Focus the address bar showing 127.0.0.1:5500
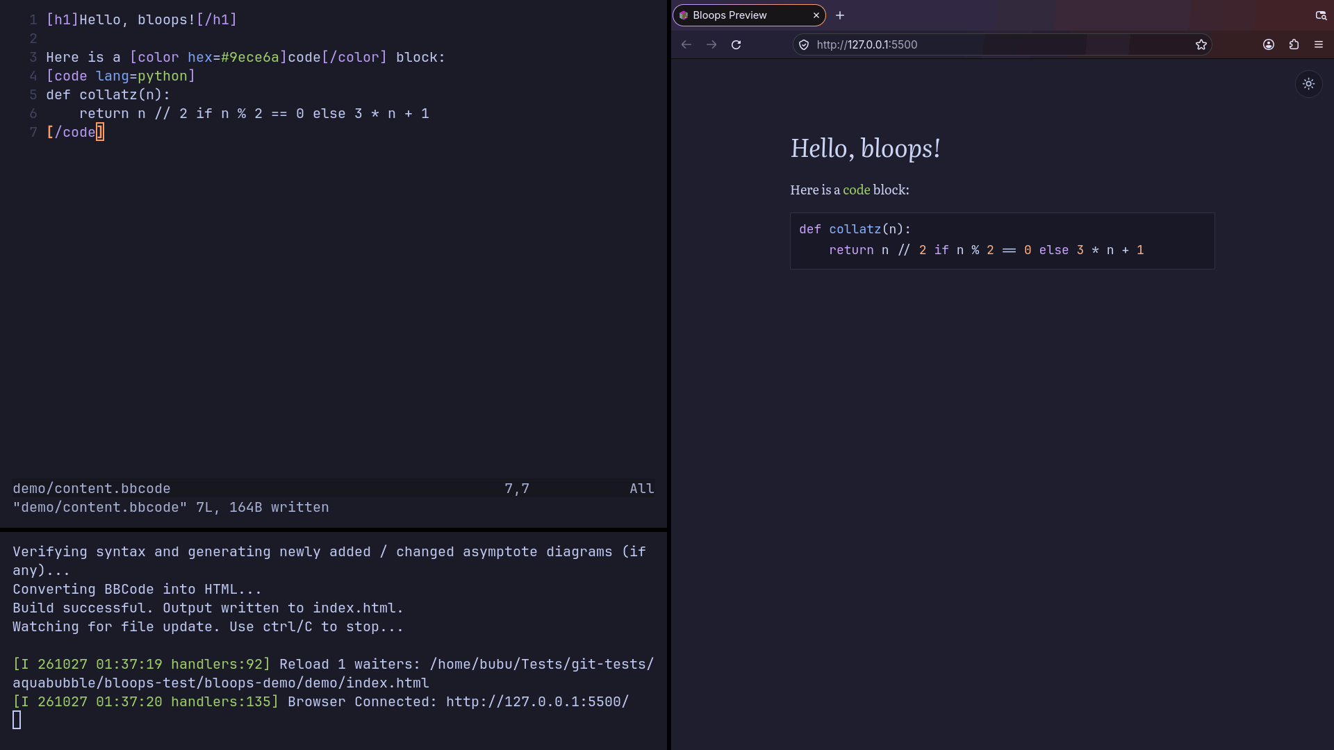The height and width of the screenshot is (750, 1334). [x=1002, y=44]
